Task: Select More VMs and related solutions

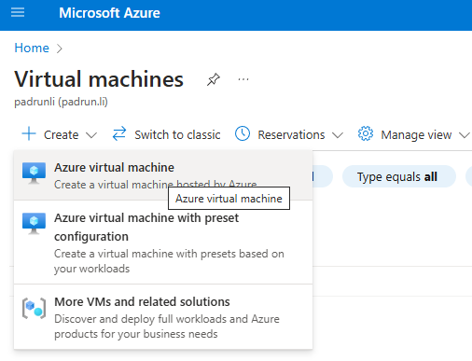Action: pyautogui.click(x=163, y=317)
